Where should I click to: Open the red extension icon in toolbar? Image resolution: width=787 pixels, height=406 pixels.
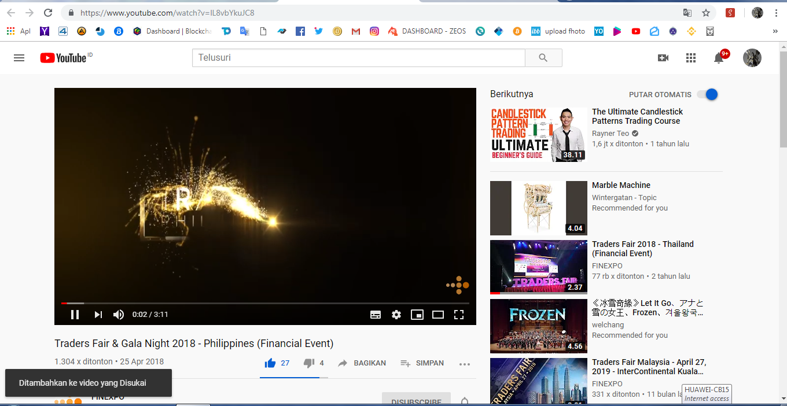(x=730, y=13)
